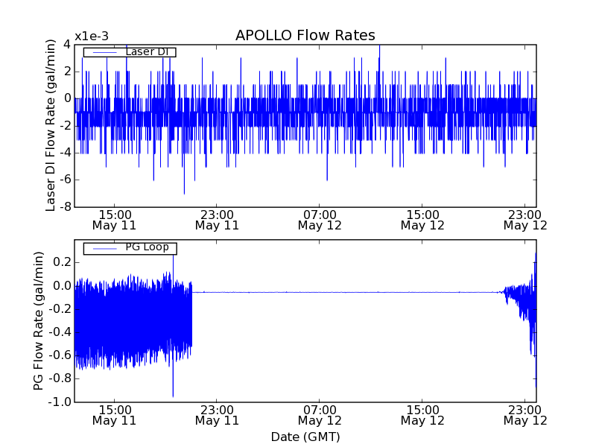Screen dimensions: 596x447
Task: Click the Laser DI Flow Rate y-axis label
Action: [x=51, y=125]
